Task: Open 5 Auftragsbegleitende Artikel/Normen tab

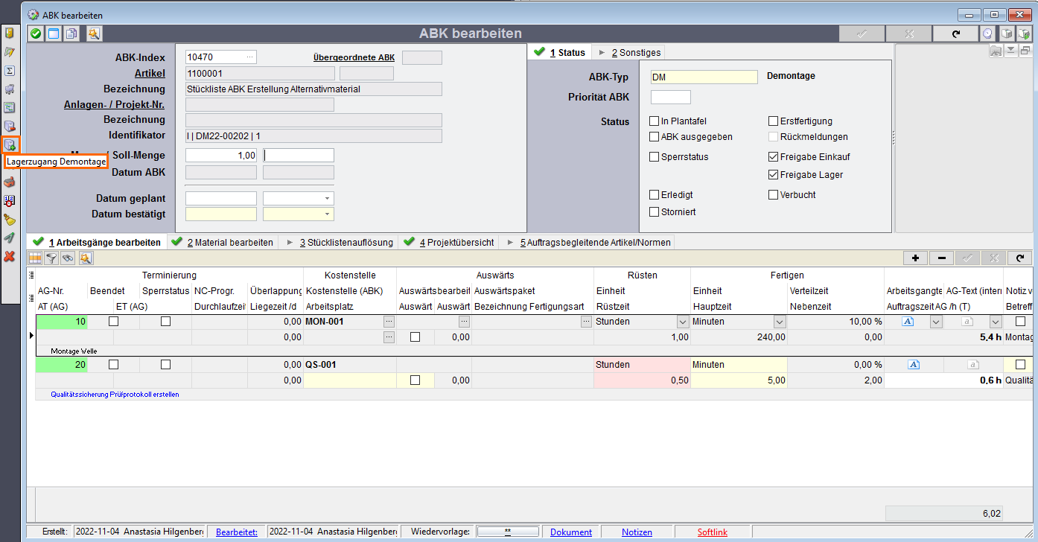Action: (588, 242)
